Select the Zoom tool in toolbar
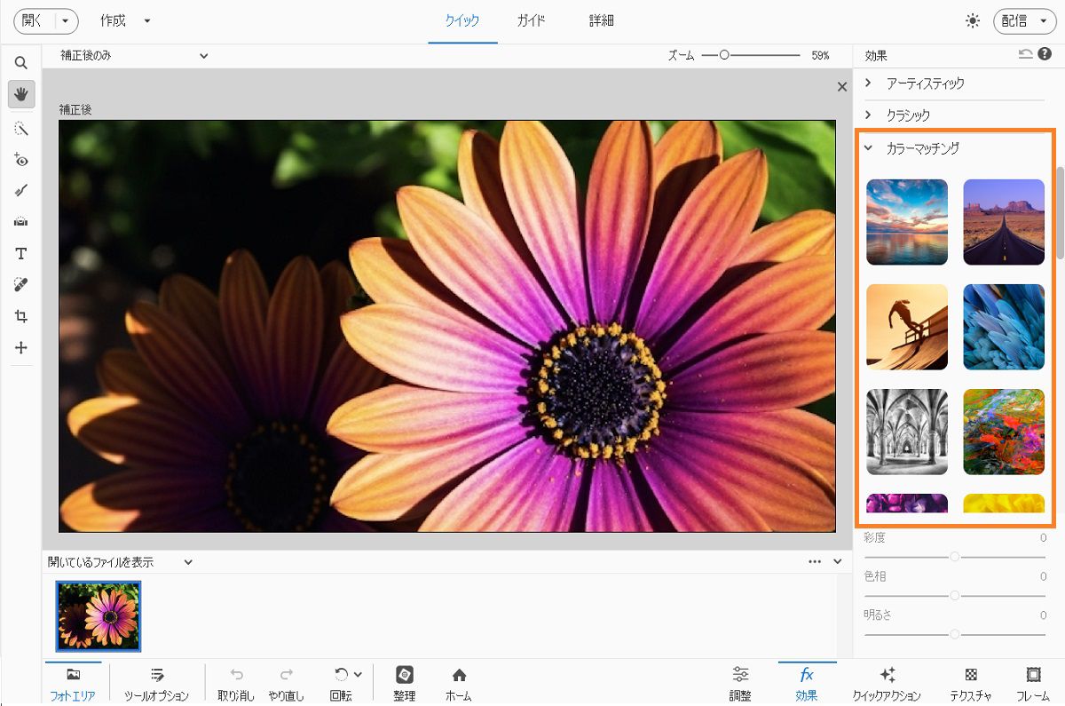Viewport: 1065px width, 706px height. point(21,63)
